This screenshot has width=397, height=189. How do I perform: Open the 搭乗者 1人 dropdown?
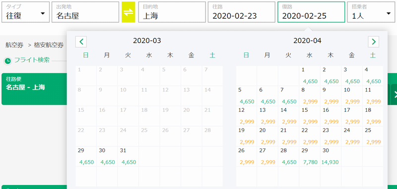pyautogui.click(x=371, y=12)
